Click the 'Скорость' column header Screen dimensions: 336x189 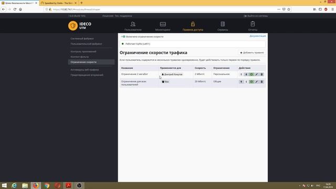200,68
